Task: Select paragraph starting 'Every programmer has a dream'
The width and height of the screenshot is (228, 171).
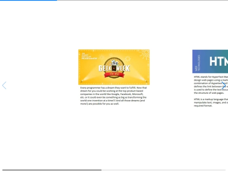Action: (x=114, y=96)
